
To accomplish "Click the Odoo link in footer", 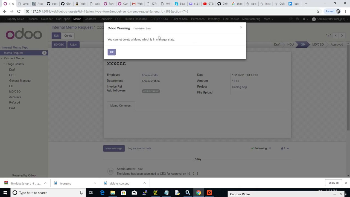I will point(32,175).
